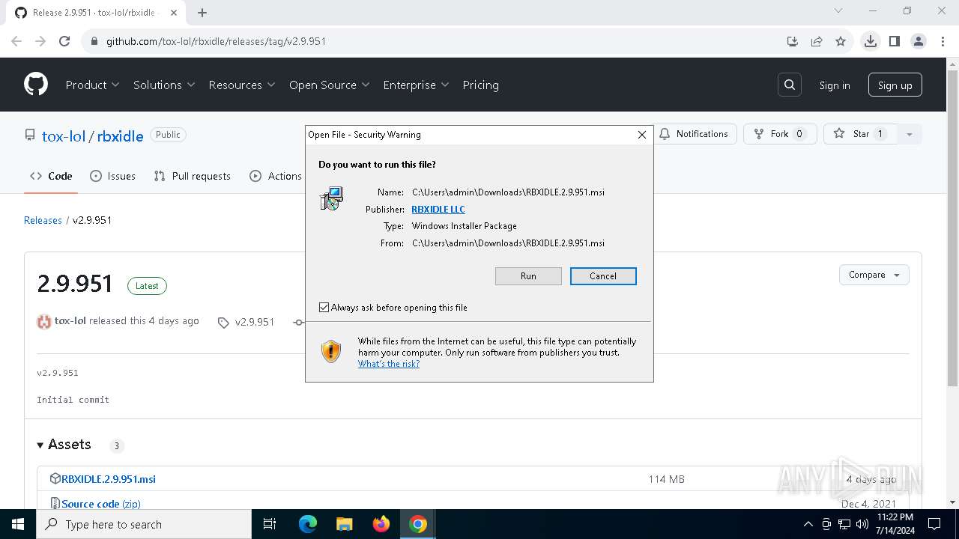
Task: Open File Explorer from taskbar
Action: (345, 524)
